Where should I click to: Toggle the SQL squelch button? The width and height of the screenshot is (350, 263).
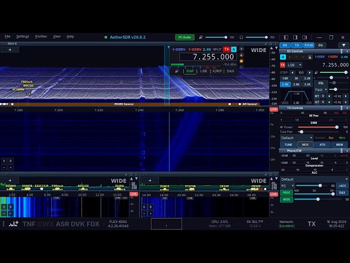pyautogui.click(x=321, y=83)
